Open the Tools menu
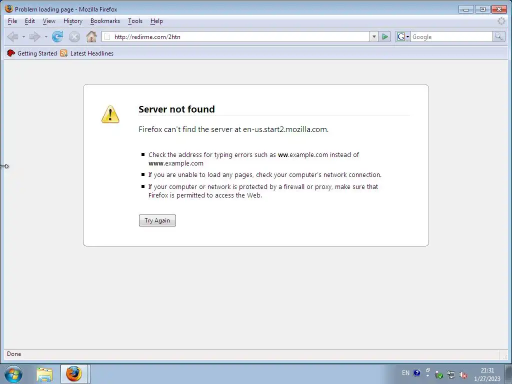Image resolution: width=512 pixels, height=384 pixels. click(x=135, y=21)
